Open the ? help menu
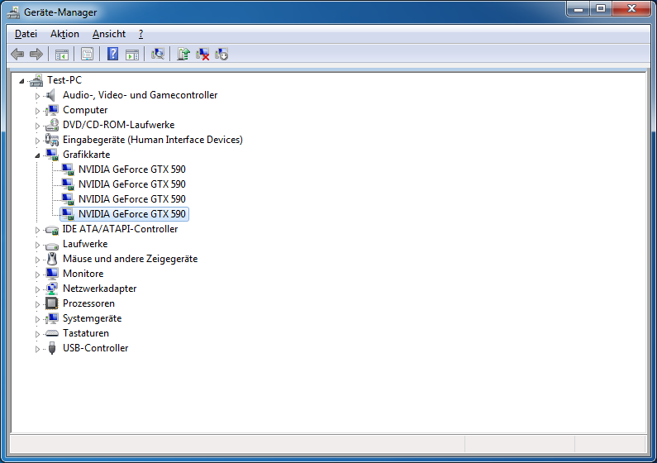Image resolution: width=657 pixels, height=463 pixels. click(x=140, y=34)
